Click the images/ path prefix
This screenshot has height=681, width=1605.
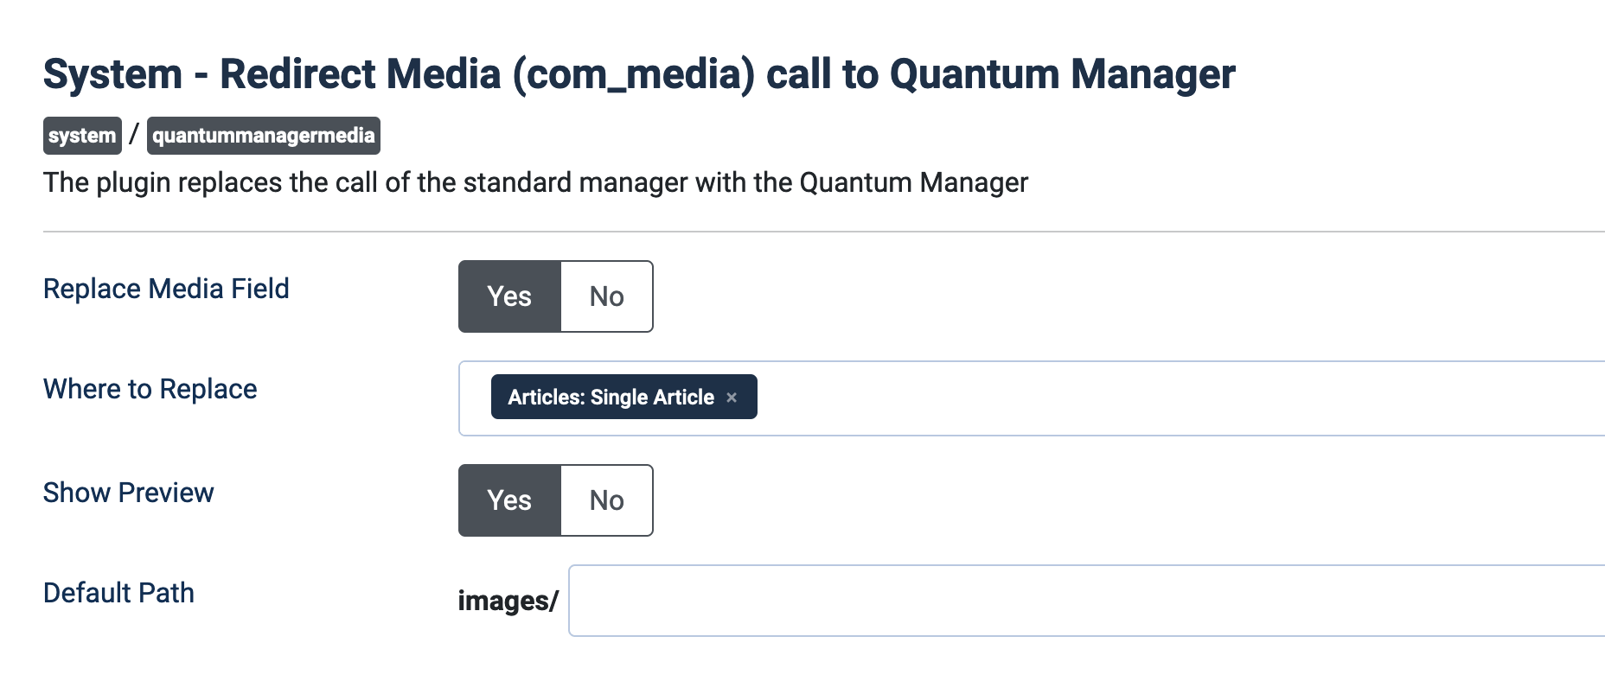[508, 601]
